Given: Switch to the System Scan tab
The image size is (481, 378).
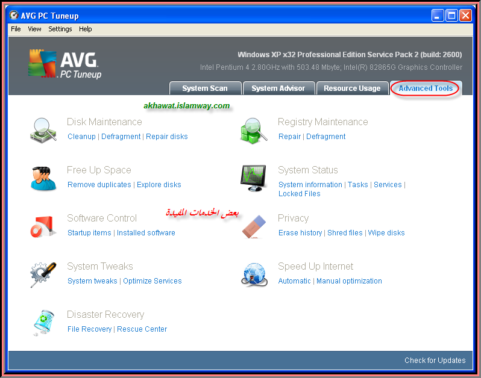Looking at the screenshot, I should (205, 88).
